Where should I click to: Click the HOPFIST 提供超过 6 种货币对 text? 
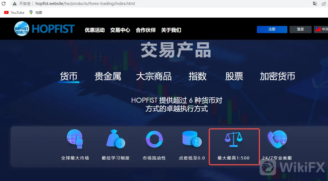point(177,100)
